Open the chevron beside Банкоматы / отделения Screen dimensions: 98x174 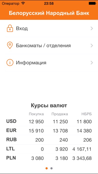[x=92, y=45]
